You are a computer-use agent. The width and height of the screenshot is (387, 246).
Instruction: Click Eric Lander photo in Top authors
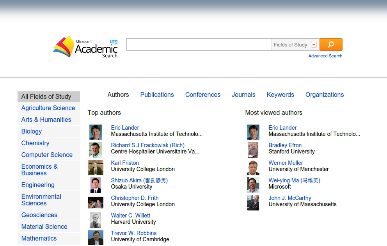click(x=96, y=132)
